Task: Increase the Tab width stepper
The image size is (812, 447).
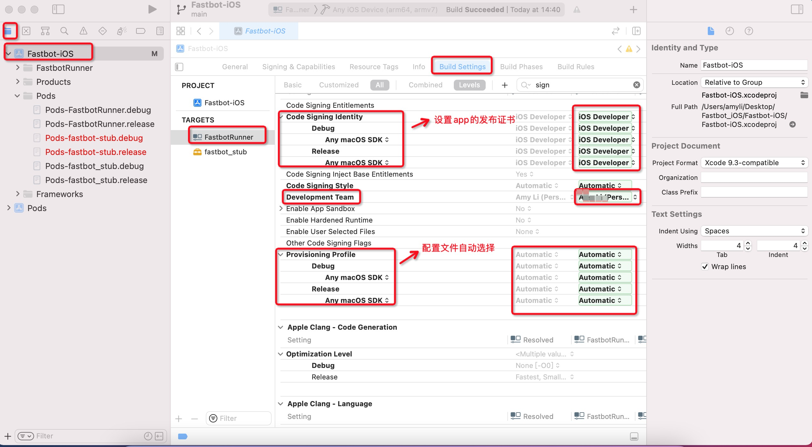Action: point(748,243)
